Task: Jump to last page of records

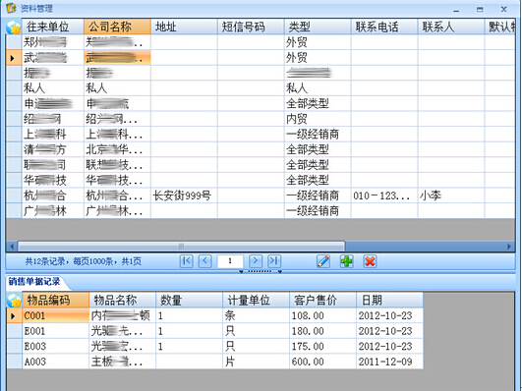Action: [274, 261]
